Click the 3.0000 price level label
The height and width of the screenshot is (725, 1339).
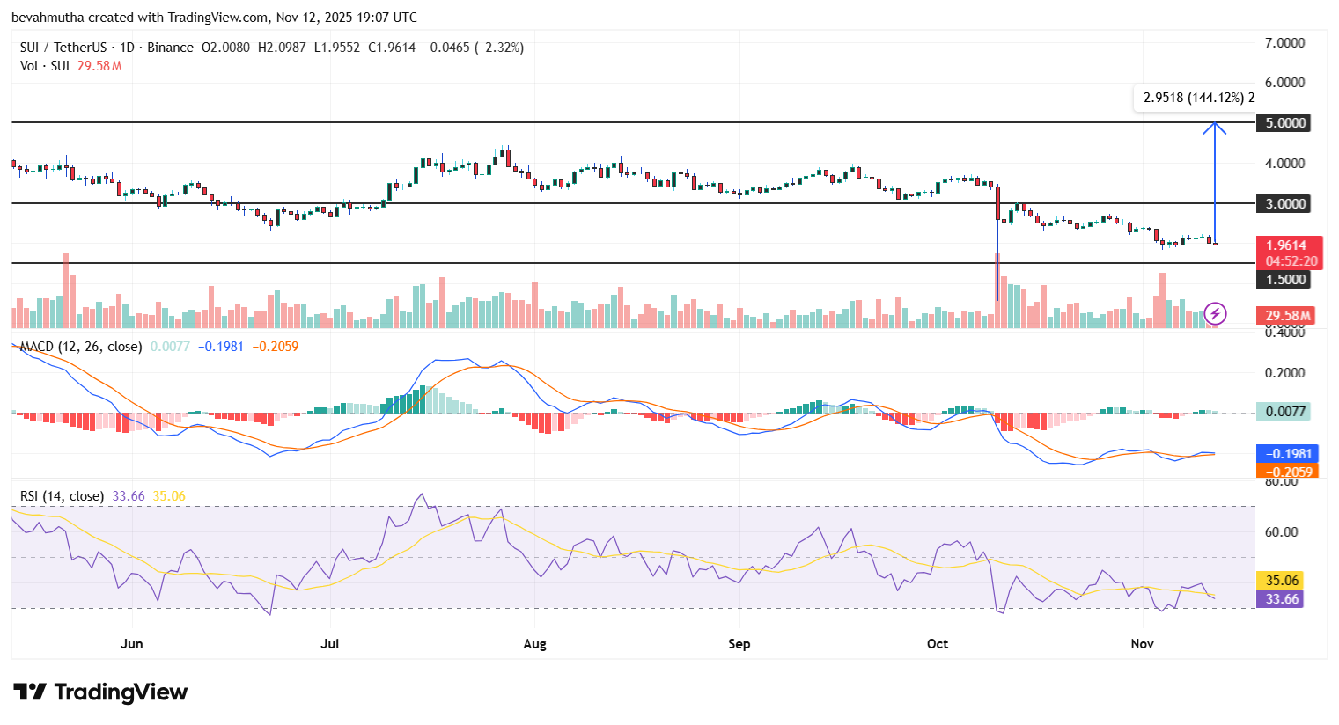1284,203
